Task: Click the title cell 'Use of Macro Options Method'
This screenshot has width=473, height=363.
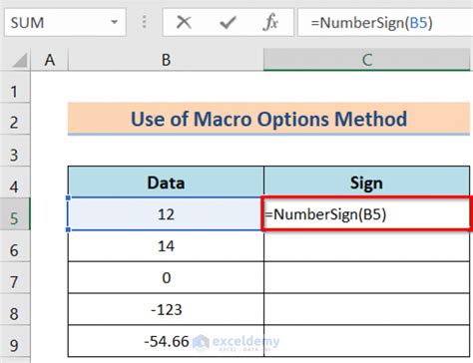Action: click(268, 119)
